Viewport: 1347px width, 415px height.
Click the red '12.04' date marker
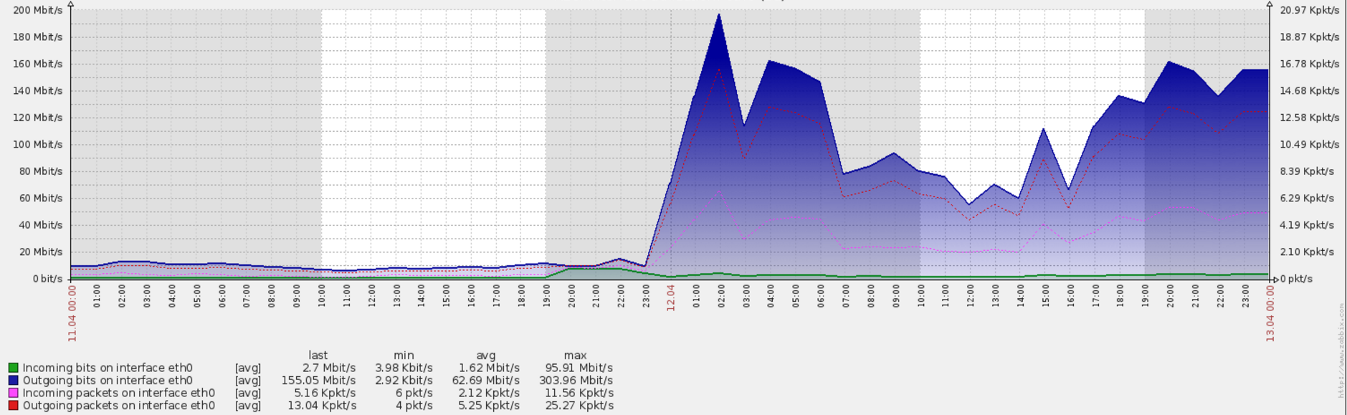[x=671, y=297]
